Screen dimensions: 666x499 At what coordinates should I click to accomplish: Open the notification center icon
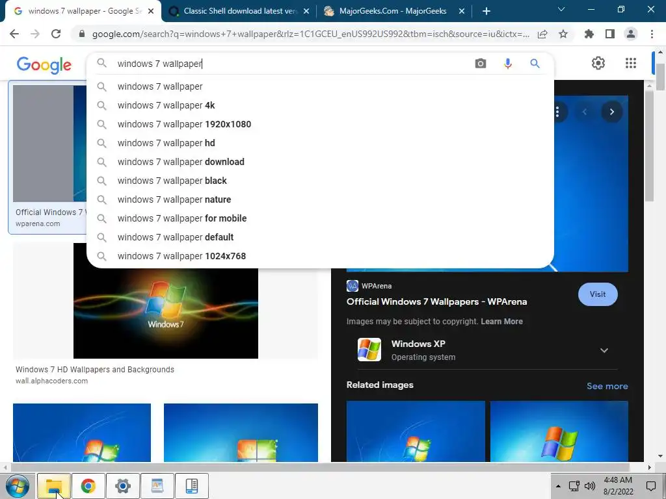point(651,486)
